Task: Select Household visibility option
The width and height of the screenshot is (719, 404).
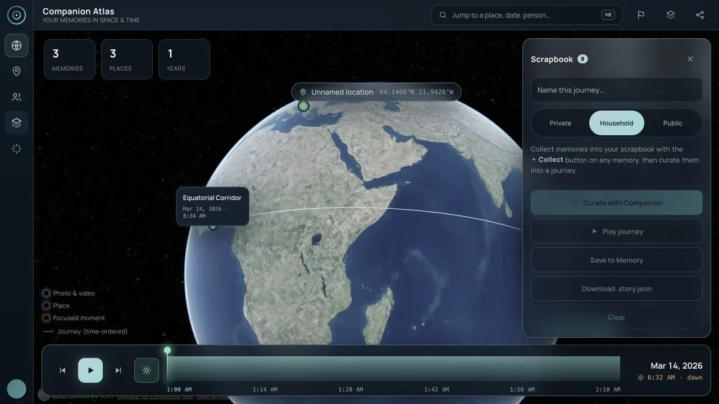Action: tap(616, 123)
